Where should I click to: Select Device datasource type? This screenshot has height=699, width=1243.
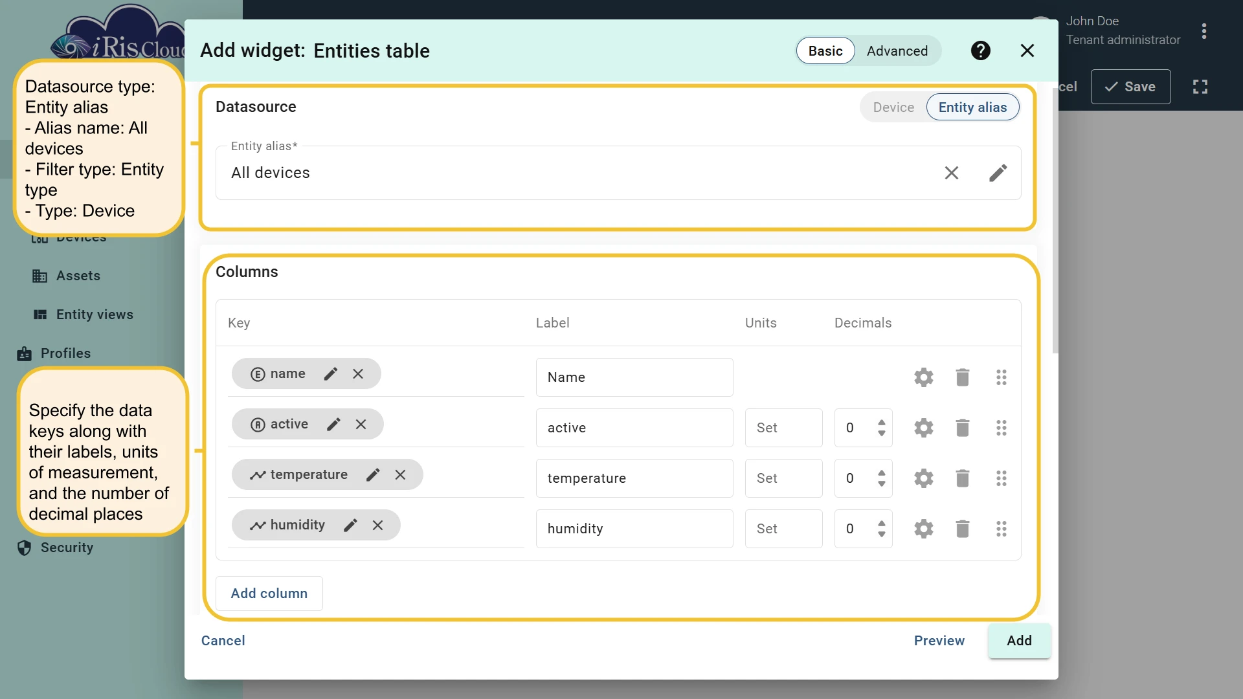[x=893, y=107]
